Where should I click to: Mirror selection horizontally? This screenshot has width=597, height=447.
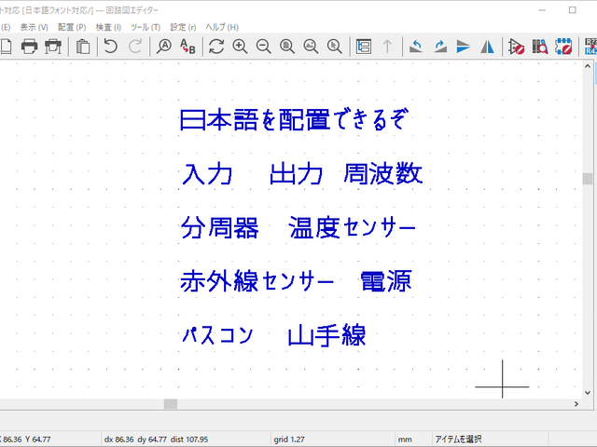click(487, 47)
